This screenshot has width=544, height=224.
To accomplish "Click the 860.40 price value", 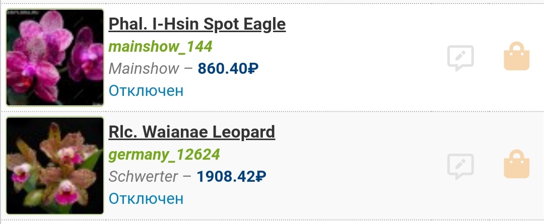I will coord(222,68).
